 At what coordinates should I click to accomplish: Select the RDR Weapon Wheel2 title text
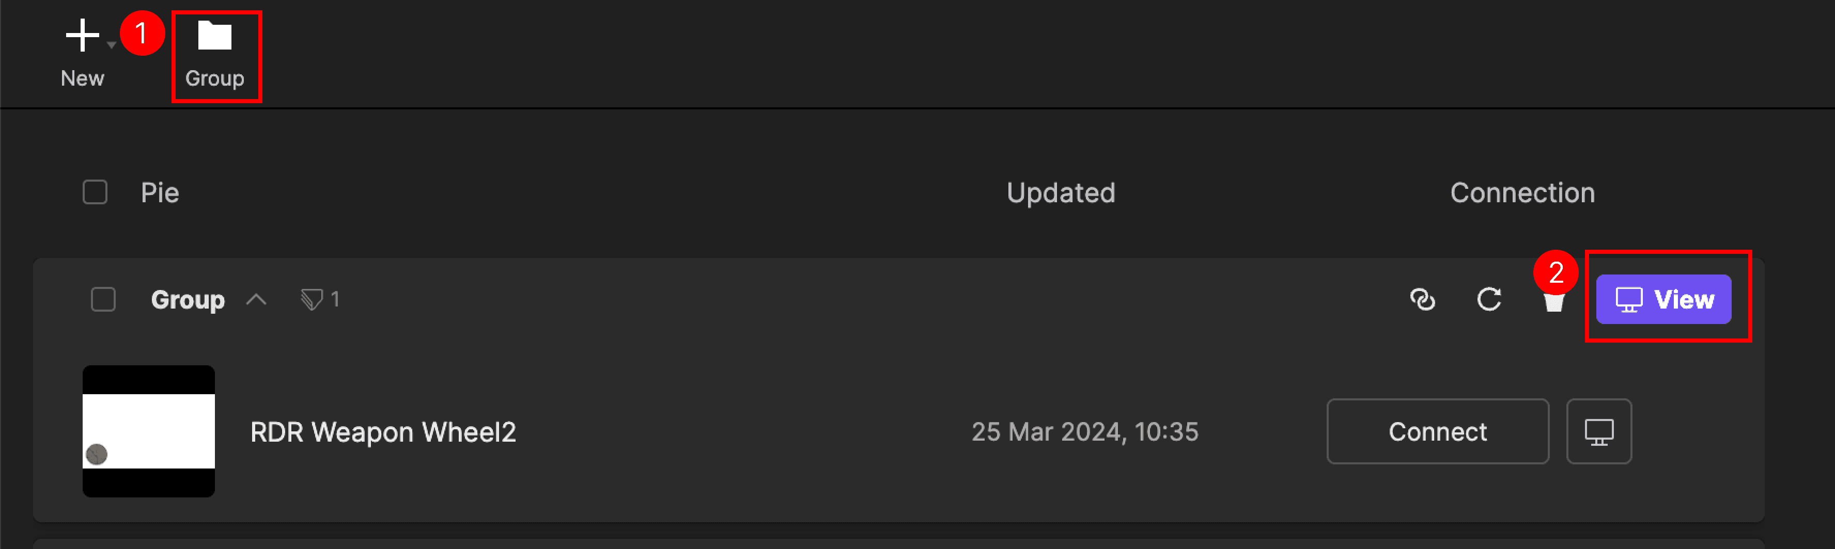pyautogui.click(x=383, y=432)
